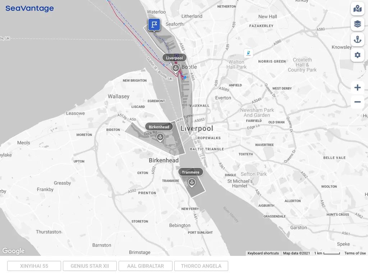Select the Tranmere port label
The image size is (368, 276).
(x=190, y=172)
